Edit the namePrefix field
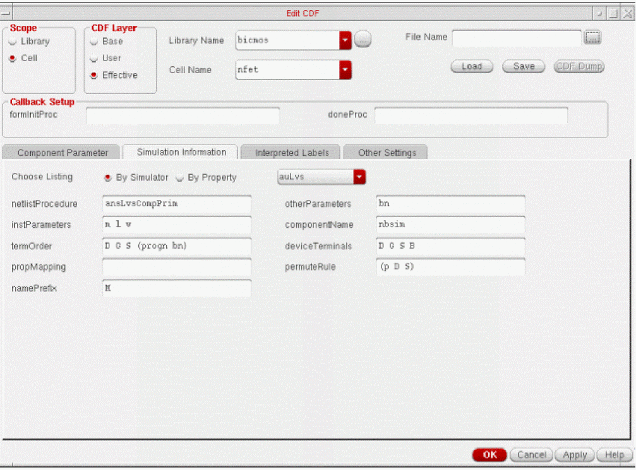 [176, 288]
